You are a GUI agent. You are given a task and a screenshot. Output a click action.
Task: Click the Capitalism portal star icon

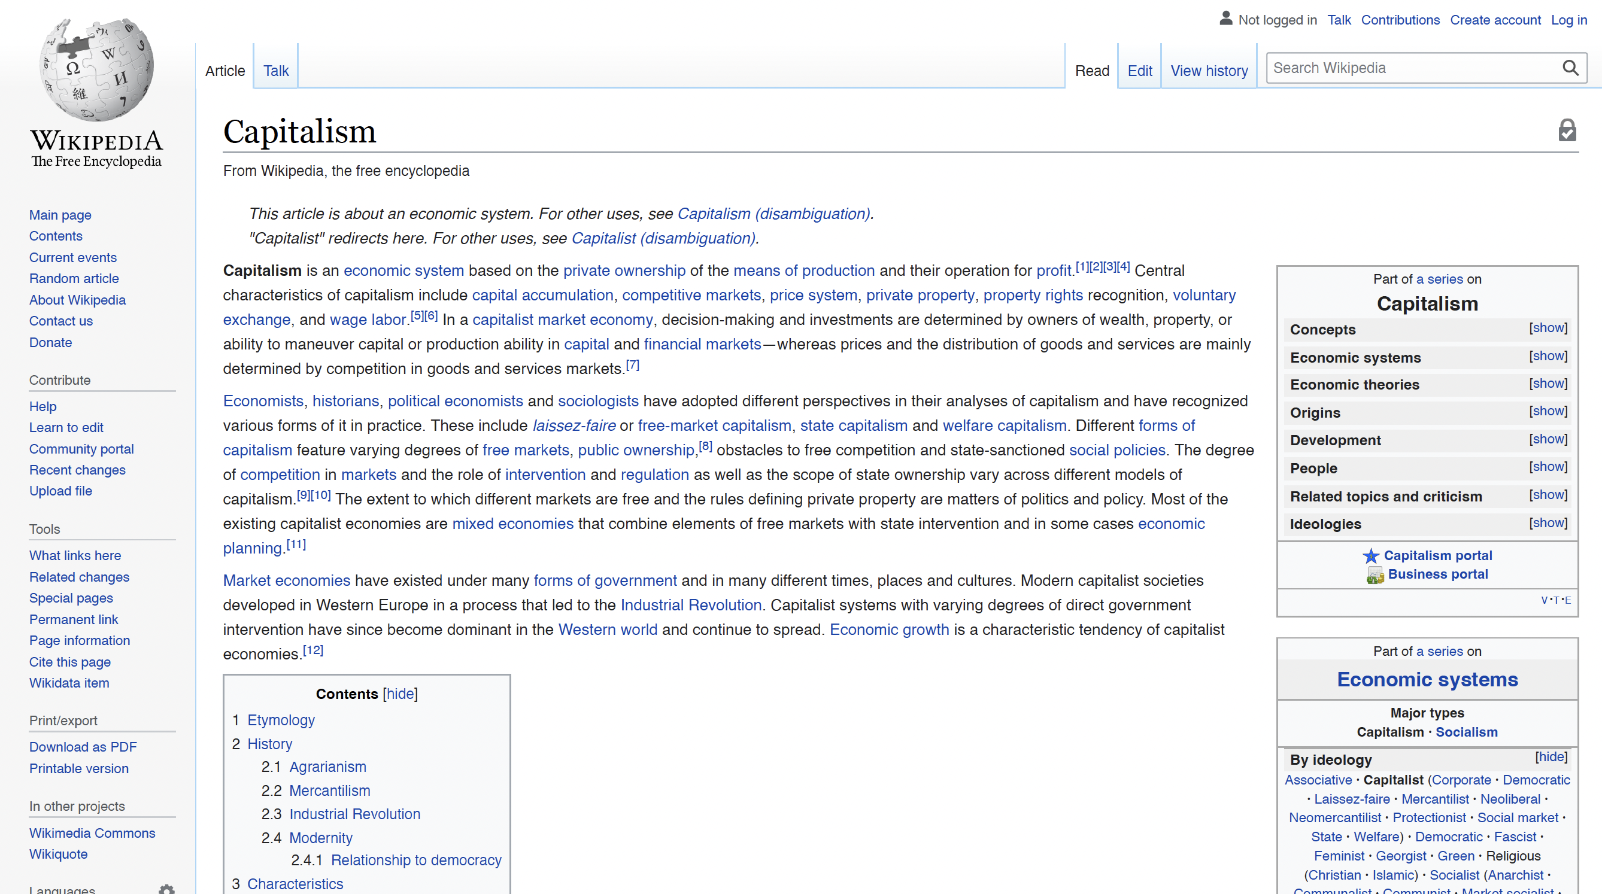tap(1371, 556)
